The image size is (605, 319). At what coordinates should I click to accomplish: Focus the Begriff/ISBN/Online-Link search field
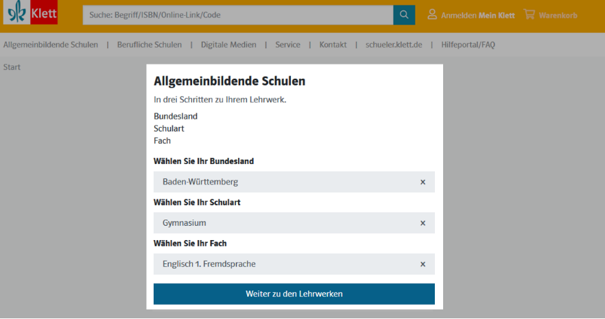[x=237, y=14]
